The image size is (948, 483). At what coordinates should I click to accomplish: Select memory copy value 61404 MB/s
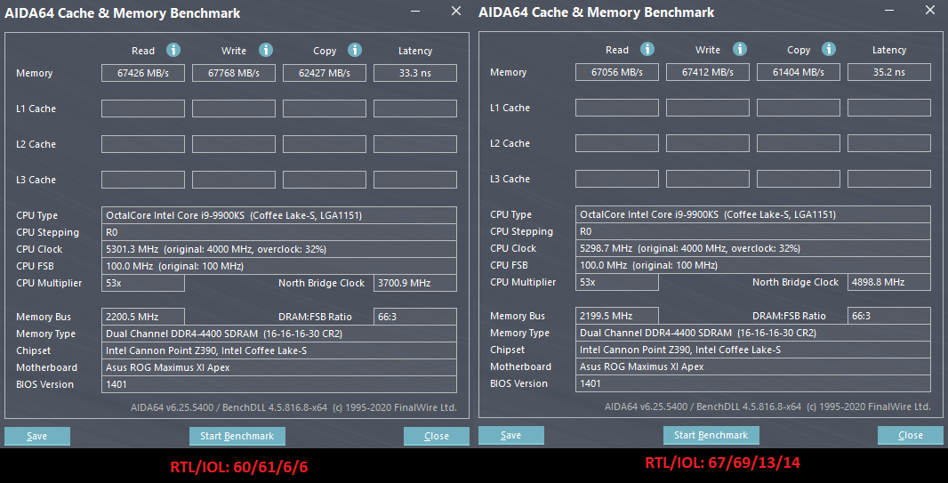click(x=798, y=72)
